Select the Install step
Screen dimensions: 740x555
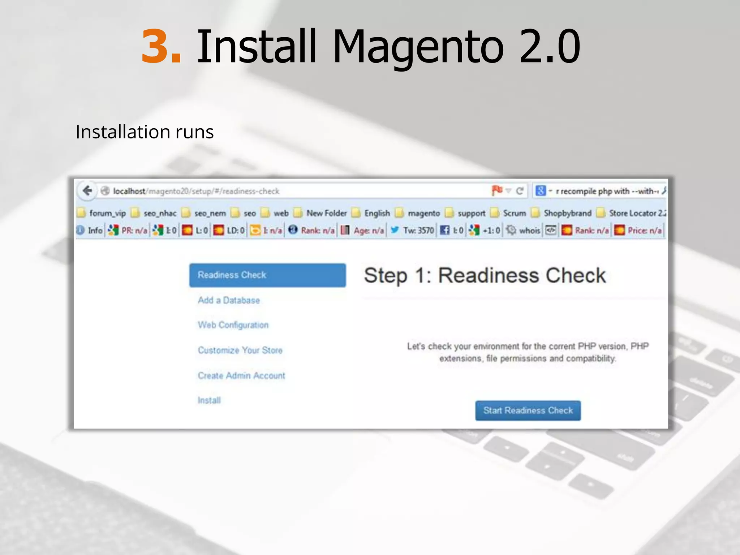pyautogui.click(x=209, y=400)
